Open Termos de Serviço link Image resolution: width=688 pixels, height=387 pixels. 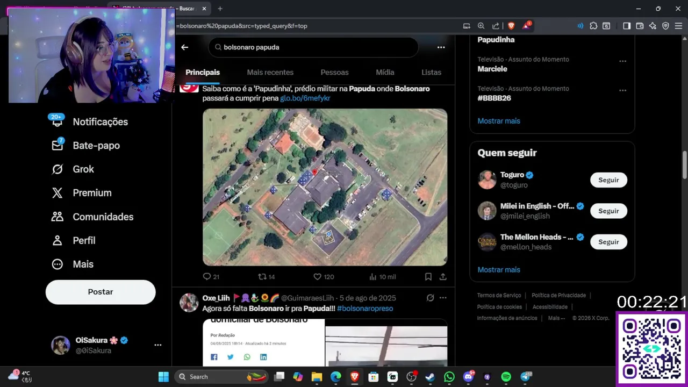tap(499, 295)
